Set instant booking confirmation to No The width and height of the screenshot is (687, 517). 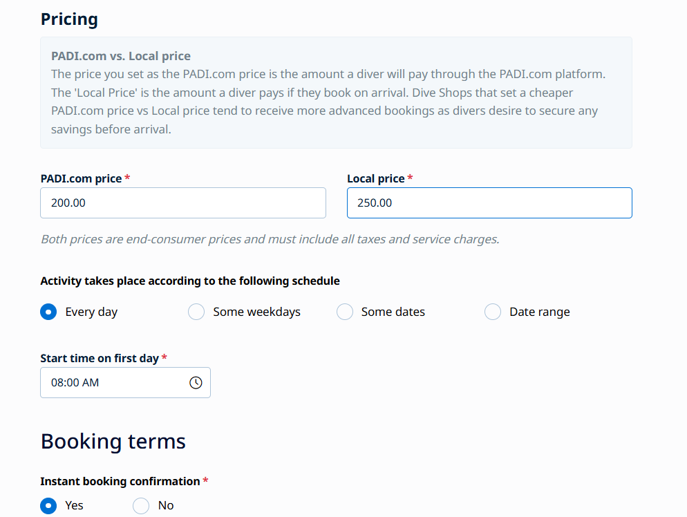141,505
